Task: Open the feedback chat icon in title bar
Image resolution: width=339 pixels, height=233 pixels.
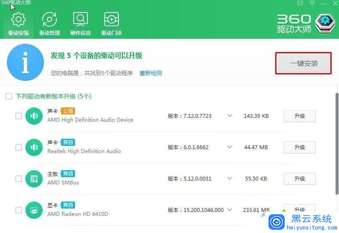Action: (300, 3)
